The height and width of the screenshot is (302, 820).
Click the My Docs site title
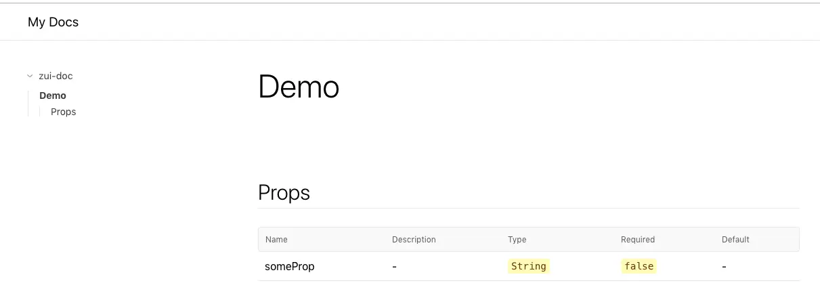tap(53, 22)
